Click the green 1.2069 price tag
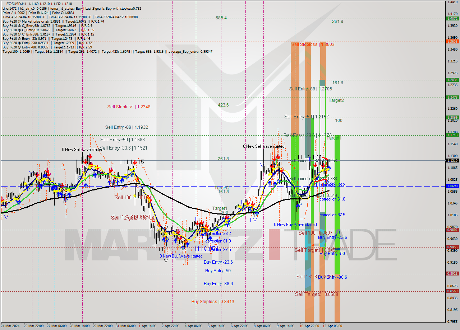460x330 pixels. 452,118
